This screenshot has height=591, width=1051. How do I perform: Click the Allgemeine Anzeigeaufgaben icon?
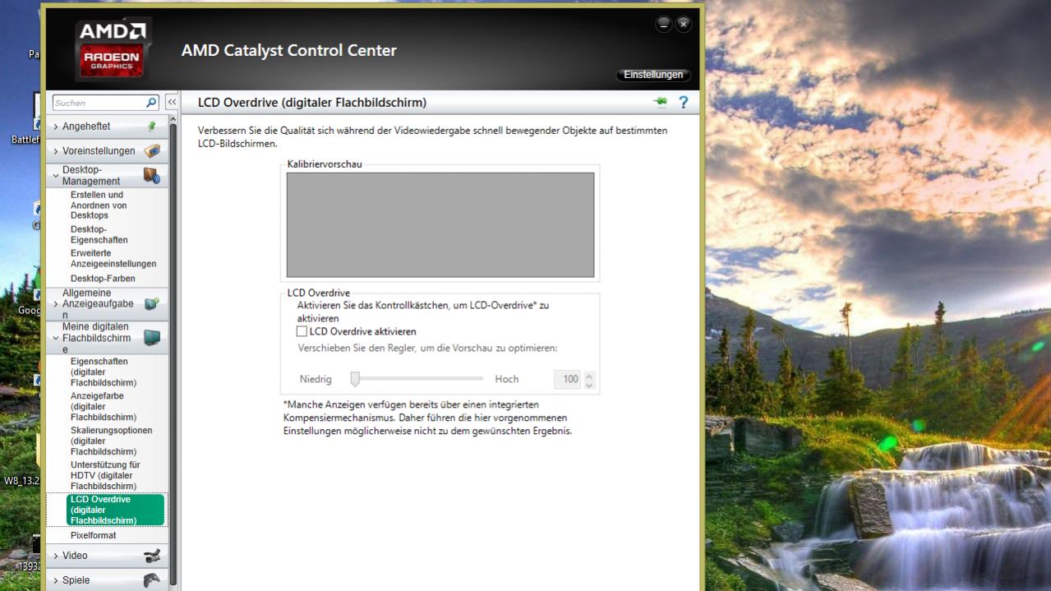click(151, 304)
